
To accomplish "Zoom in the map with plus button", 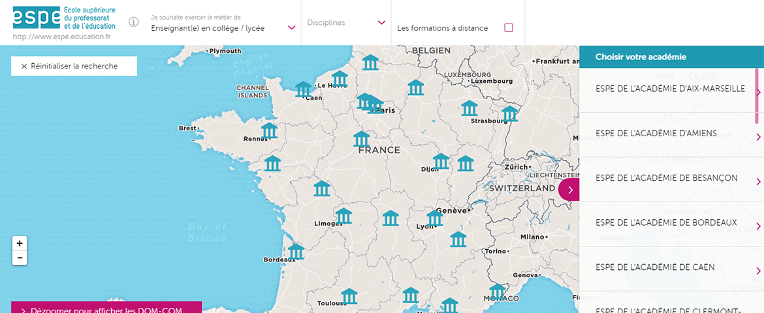I will pyautogui.click(x=20, y=243).
